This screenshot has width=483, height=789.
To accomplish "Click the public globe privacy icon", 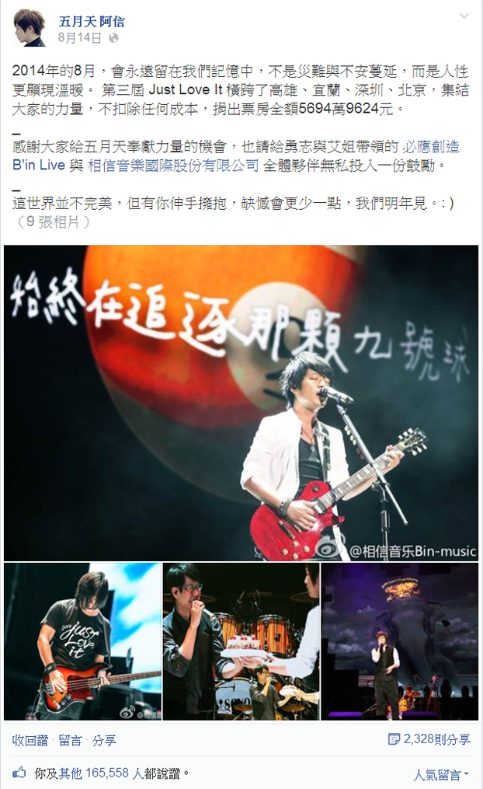I will point(114,38).
